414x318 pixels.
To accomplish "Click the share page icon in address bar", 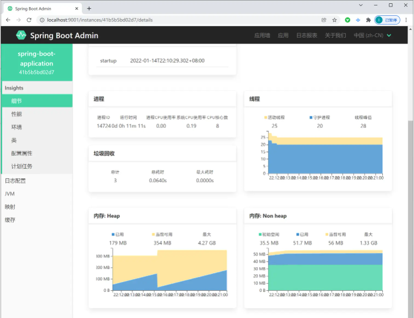I will click(x=324, y=20).
